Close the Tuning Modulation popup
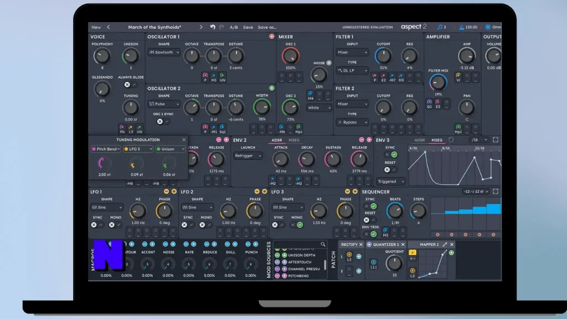The image size is (567, 319). point(184,140)
